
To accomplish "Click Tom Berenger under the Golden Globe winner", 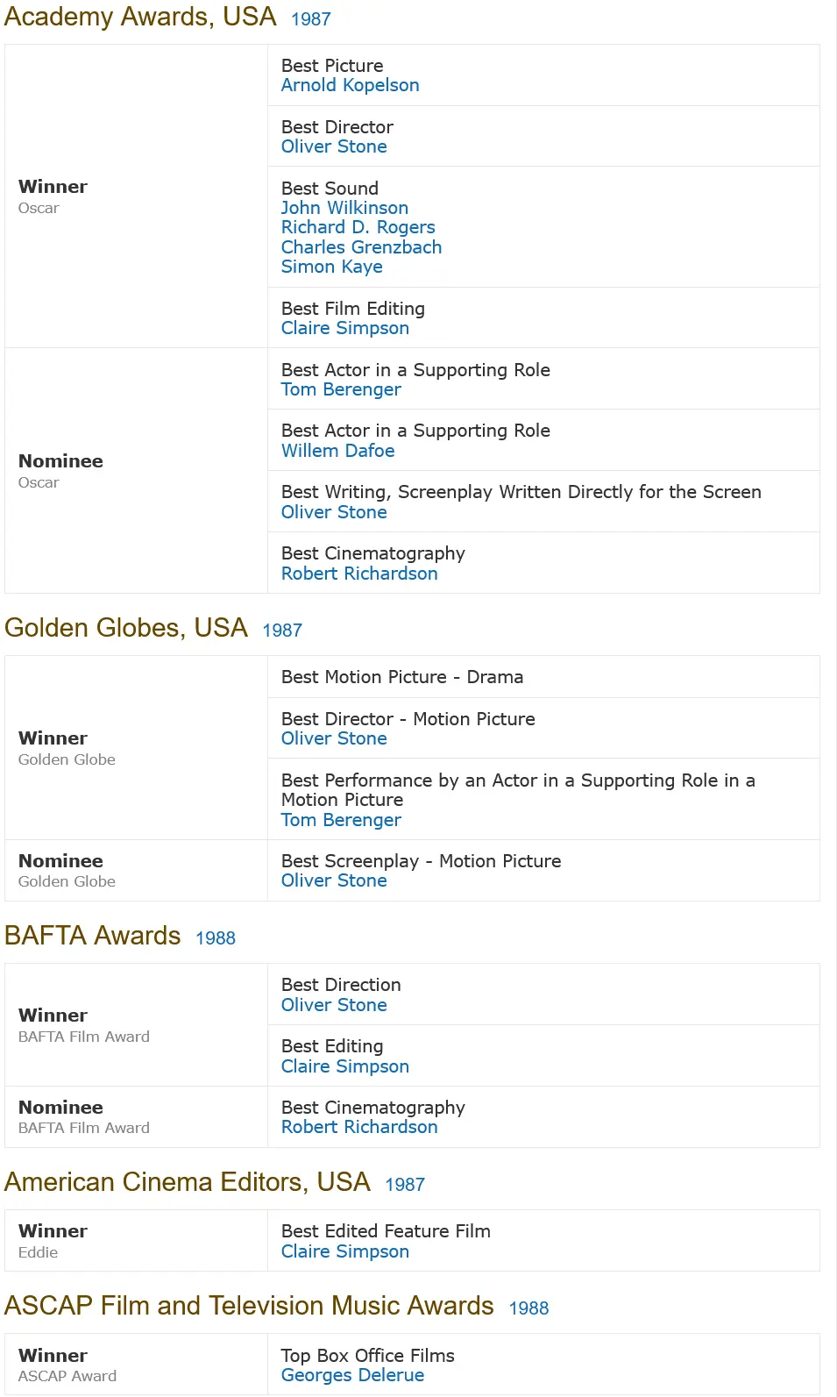I will coord(341,820).
